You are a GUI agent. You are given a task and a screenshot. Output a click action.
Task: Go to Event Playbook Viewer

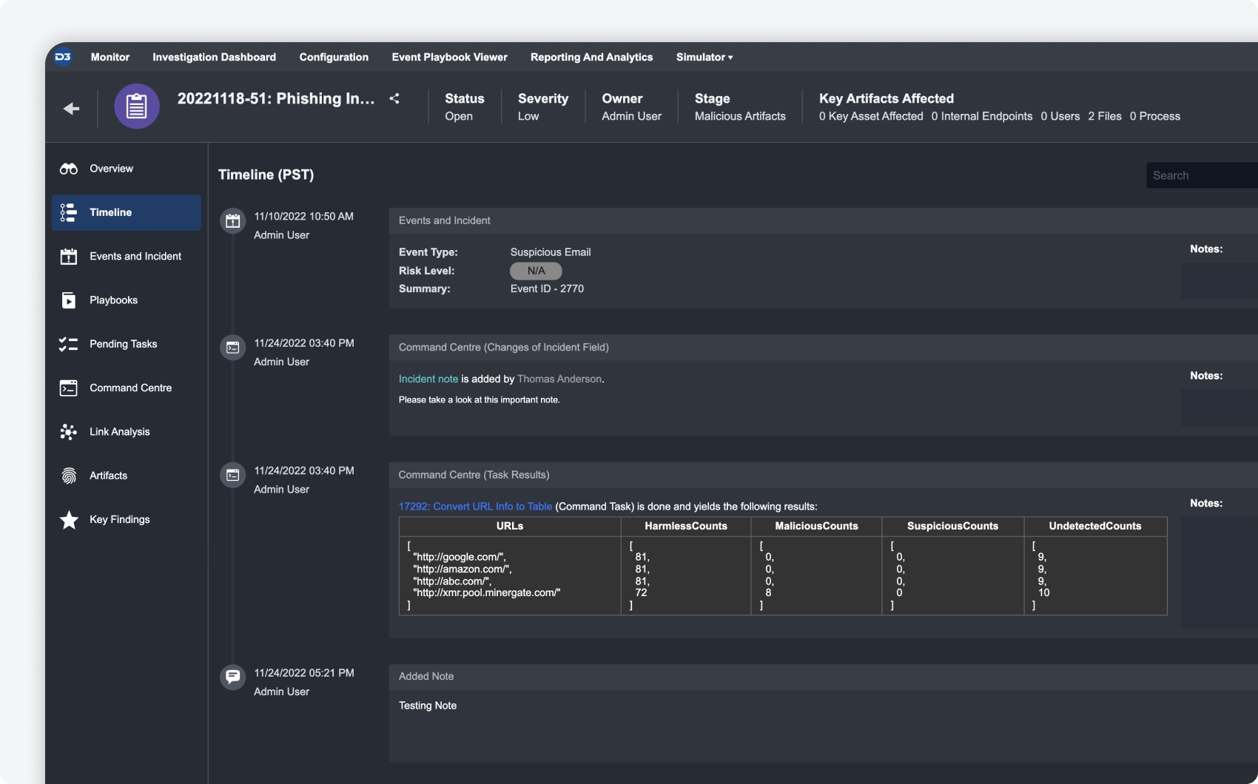[449, 57]
